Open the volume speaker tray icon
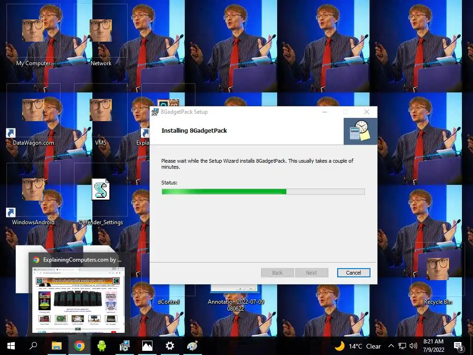Viewport: 473px width, 355px height. click(x=413, y=346)
